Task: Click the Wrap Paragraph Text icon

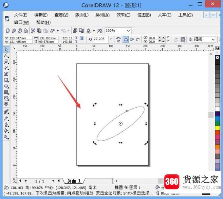Action: [x=183, y=40]
